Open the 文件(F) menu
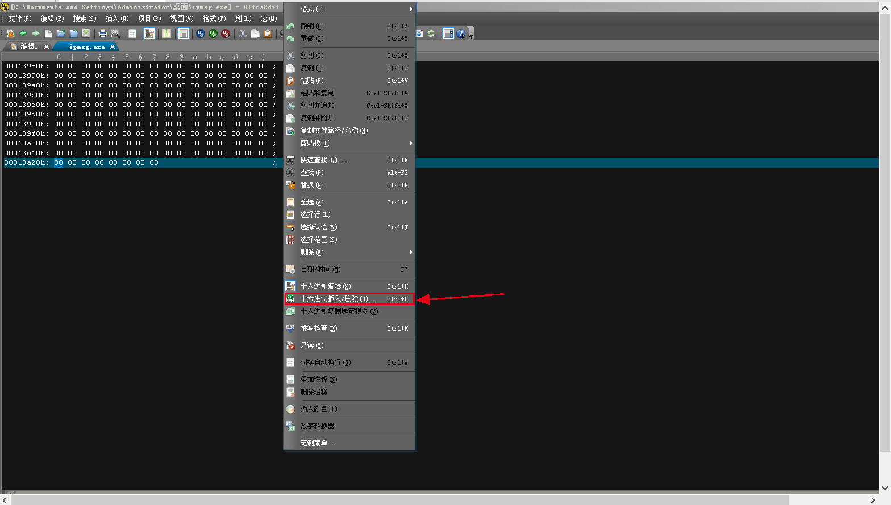This screenshot has width=891, height=505. (x=20, y=19)
